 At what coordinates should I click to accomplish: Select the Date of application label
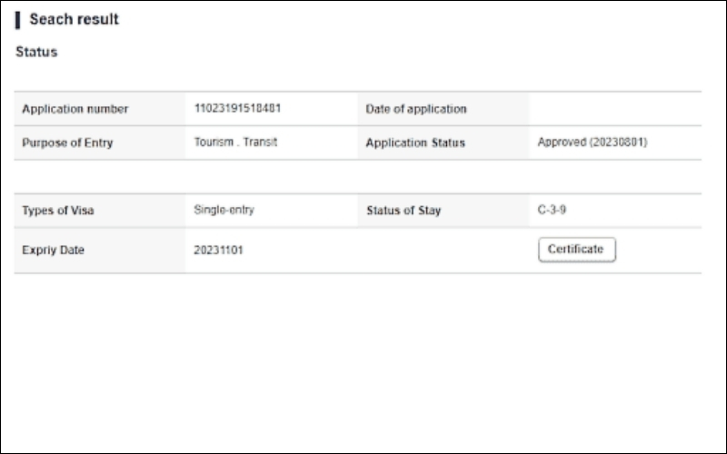415,109
